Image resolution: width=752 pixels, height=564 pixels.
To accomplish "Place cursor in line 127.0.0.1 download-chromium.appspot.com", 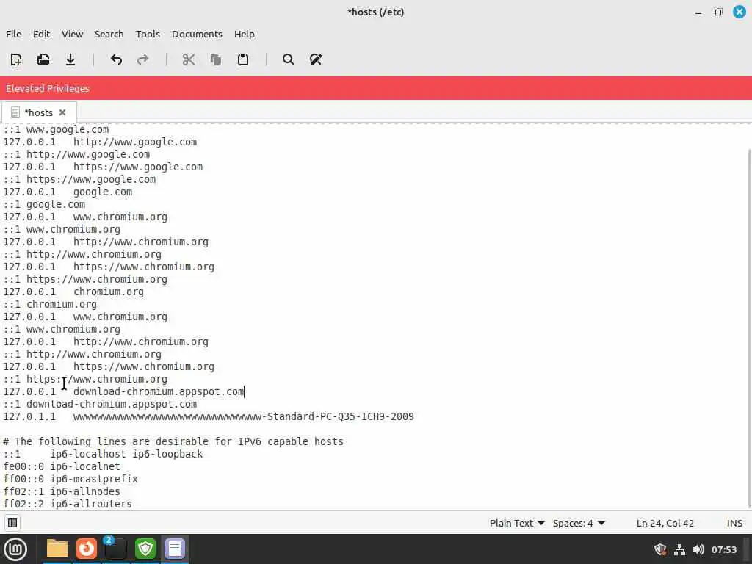I will click(x=123, y=392).
